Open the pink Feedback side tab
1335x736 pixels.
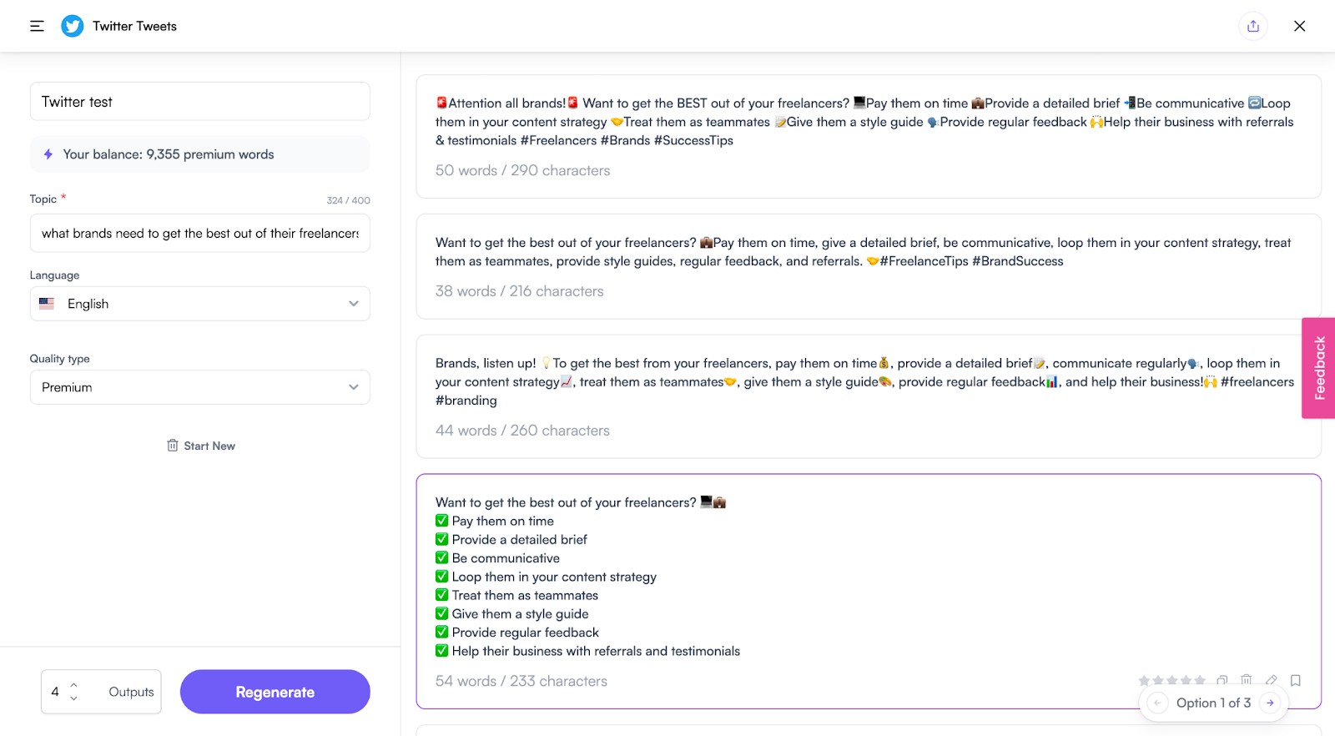pyautogui.click(x=1318, y=368)
